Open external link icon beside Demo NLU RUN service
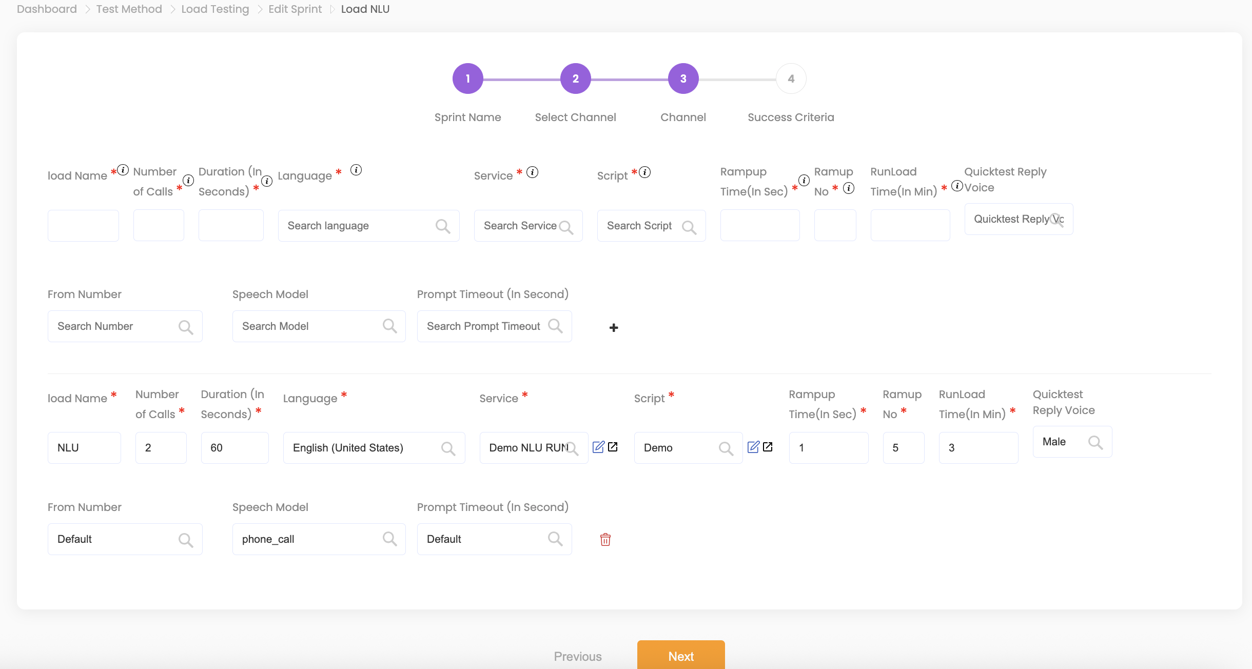Viewport: 1252px width, 669px height. [x=613, y=447]
